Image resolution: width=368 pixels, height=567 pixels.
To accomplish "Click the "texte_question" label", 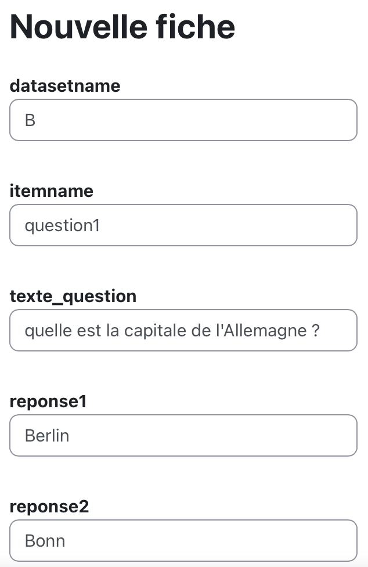I will (73, 296).
